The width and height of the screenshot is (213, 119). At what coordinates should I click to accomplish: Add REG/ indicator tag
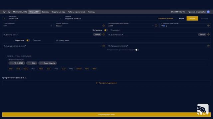coord(41,69)
